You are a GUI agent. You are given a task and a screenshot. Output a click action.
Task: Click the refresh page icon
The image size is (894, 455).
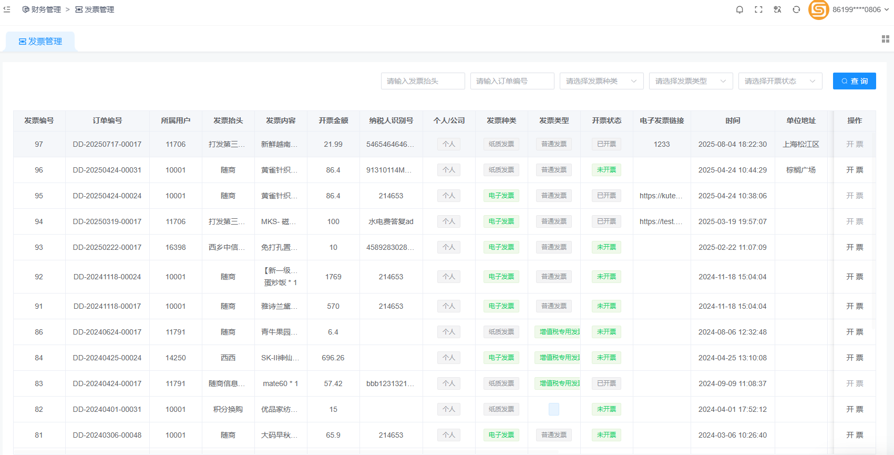point(796,9)
